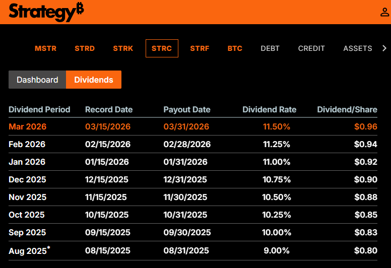Select the Oct 2025 dividend period
This screenshot has width=391, height=268.
(27, 215)
